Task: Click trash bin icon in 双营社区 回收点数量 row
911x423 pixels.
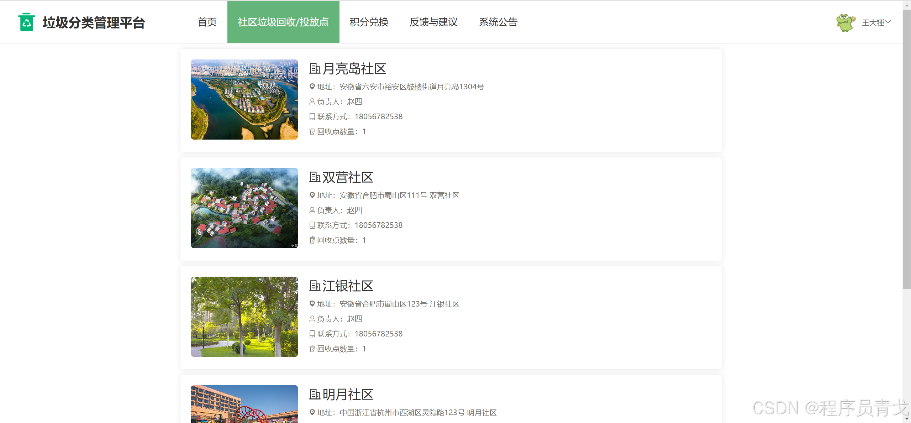Action: [x=312, y=240]
